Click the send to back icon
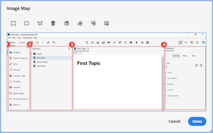This screenshot has width=213, height=133. [106, 23]
